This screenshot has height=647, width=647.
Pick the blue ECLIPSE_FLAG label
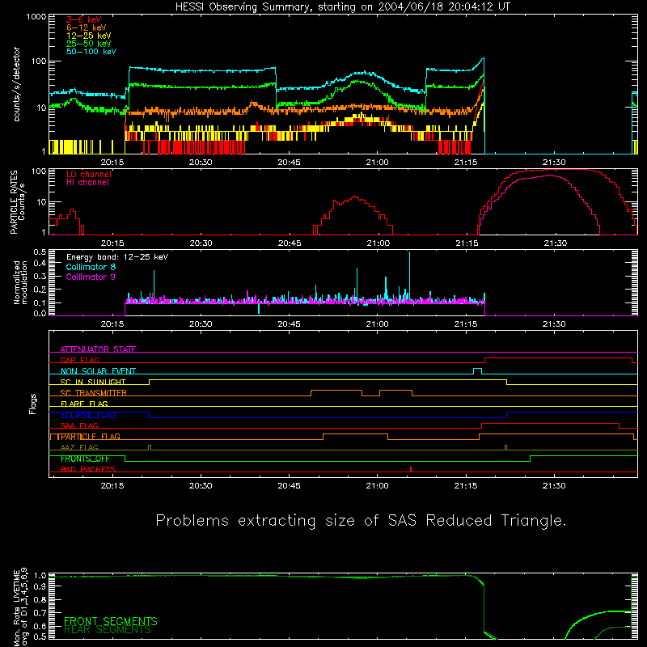88,415
